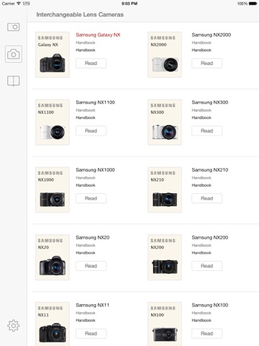This screenshot has width=259, height=346.
Task: Read the Samsung NX2000 handbook
Action: coord(206,63)
